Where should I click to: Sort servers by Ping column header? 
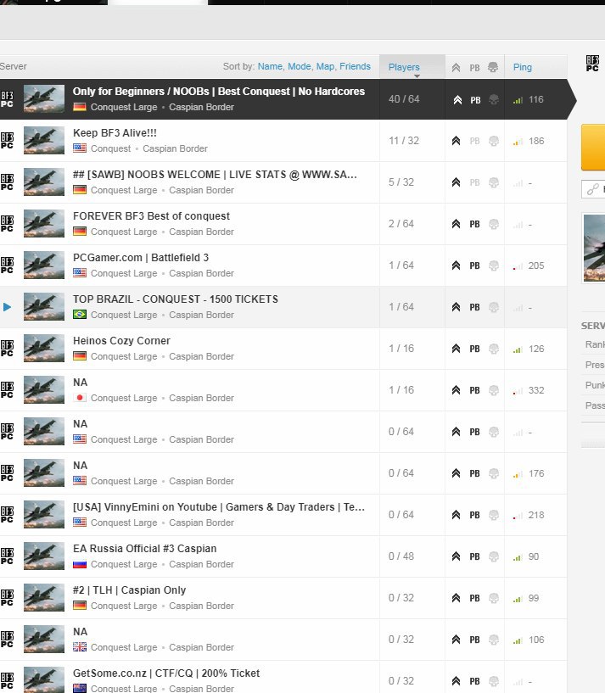[523, 67]
